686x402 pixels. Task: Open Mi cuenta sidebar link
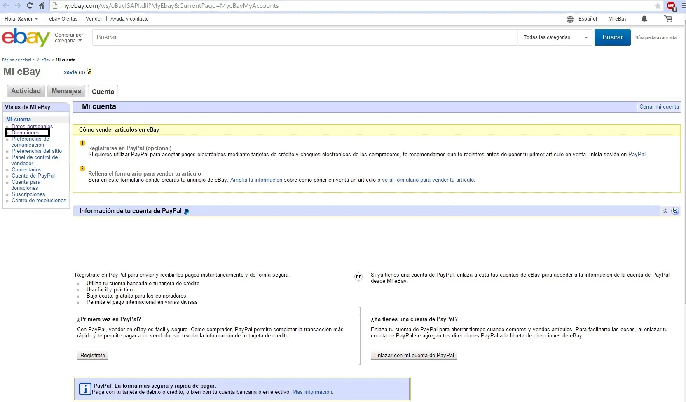19,119
